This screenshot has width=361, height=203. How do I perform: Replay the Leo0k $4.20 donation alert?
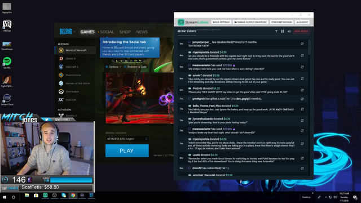coord(302,158)
